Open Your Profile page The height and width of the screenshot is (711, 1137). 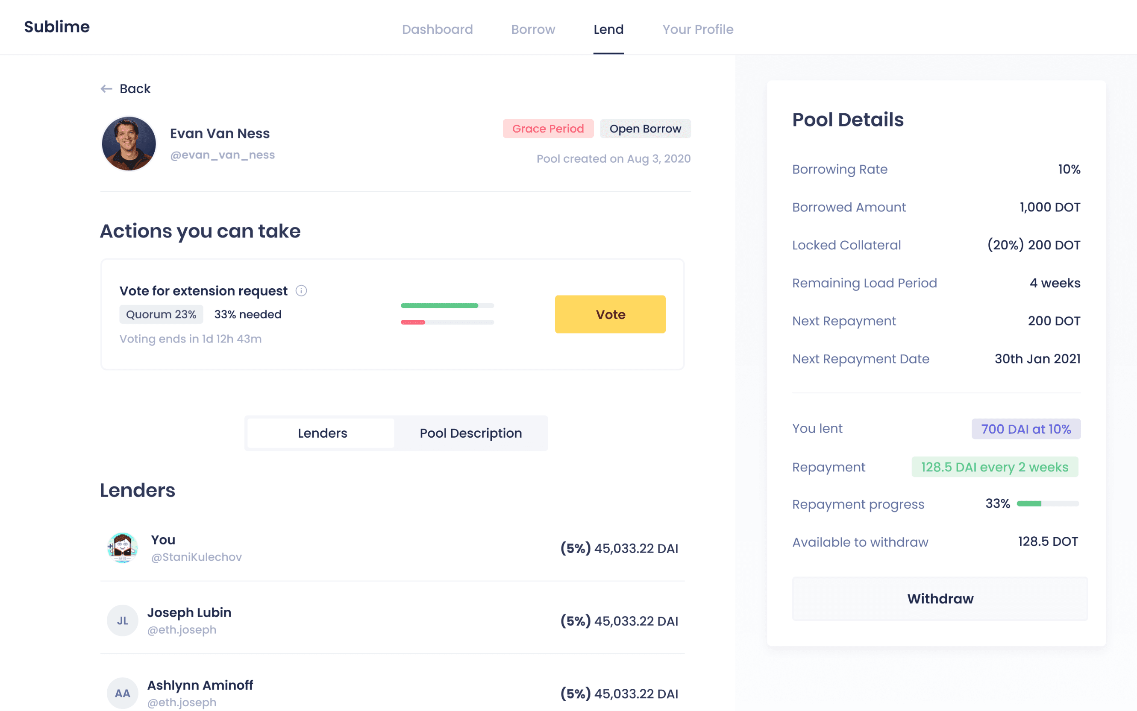click(x=698, y=29)
